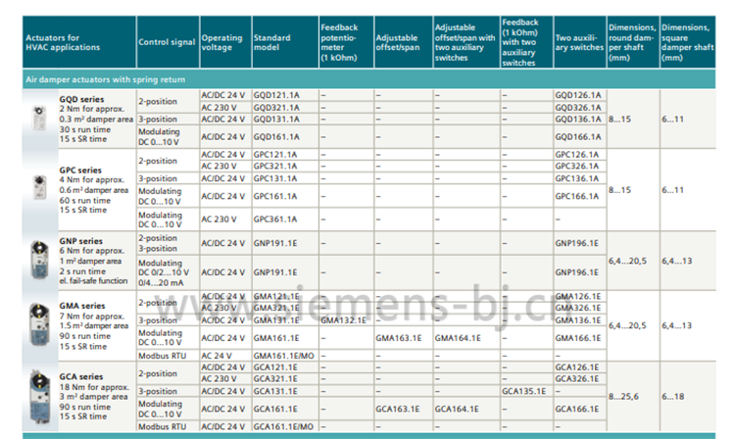The image size is (735, 439).
Task: Select model cell GCA121.1E
Action: coord(275,367)
